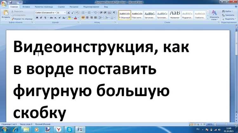Apply the yellow text highlight color
238x133 pixels.
click(x=69, y=18)
